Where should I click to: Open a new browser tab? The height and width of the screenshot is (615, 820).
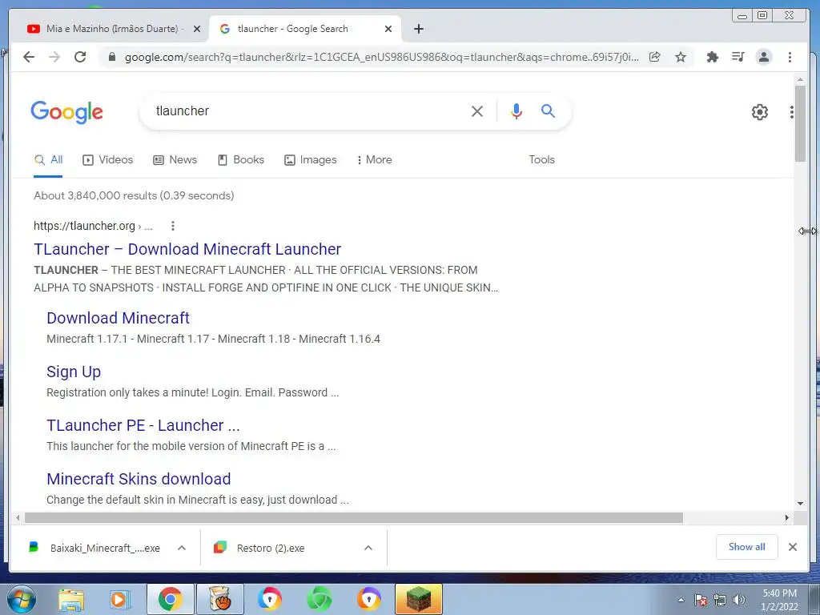tap(418, 29)
